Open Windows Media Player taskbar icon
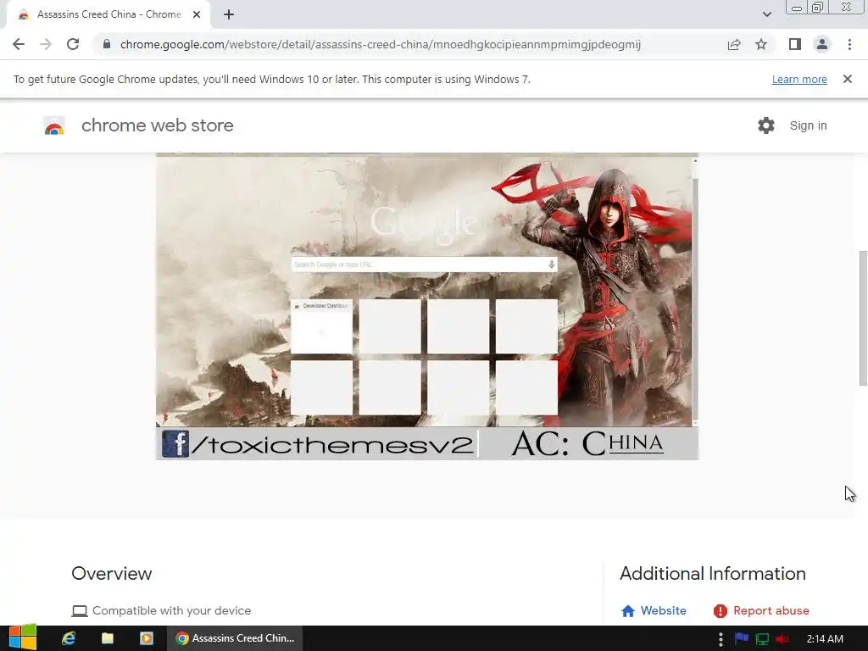Viewport: 868px width, 651px height. click(x=146, y=638)
